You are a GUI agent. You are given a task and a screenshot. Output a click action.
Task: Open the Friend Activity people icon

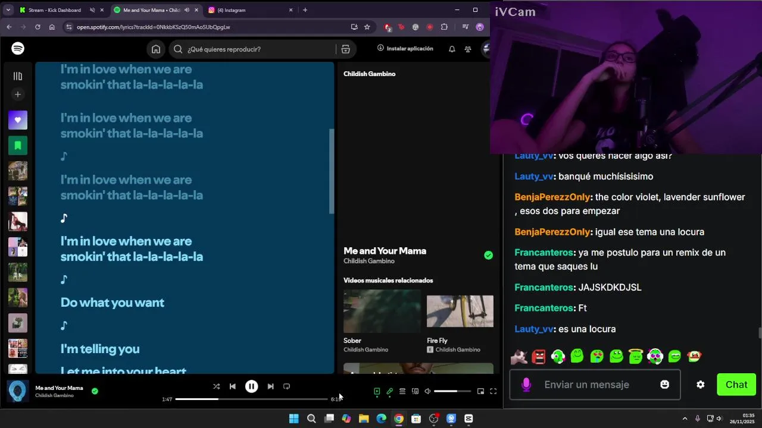(468, 49)
